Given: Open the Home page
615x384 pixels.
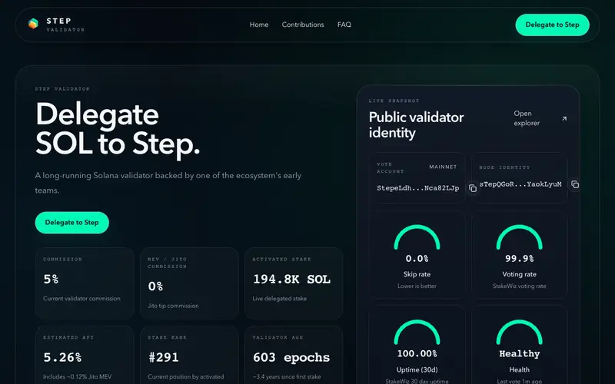Looking at the screenshot, I should (259, 25).
